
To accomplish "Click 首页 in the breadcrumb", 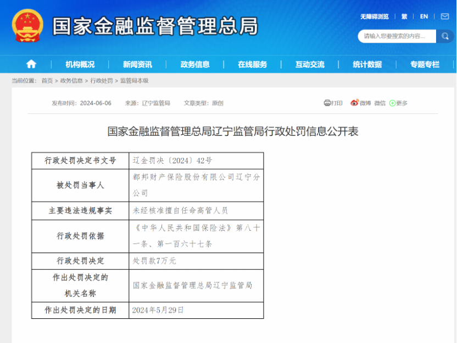I will coord(47,81).
